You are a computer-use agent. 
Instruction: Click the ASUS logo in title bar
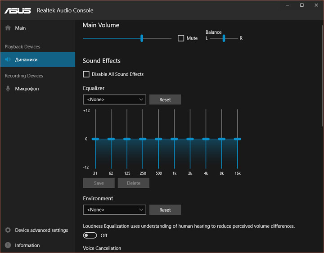pyautogui.click(x=18, y=10)
